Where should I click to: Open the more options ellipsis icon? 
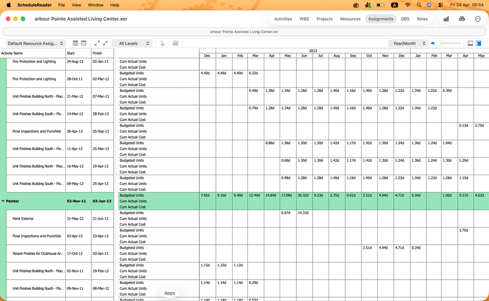click(x=478, y=19)
